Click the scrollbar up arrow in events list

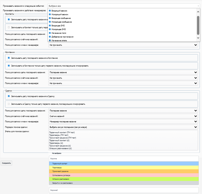pos(198,12)
